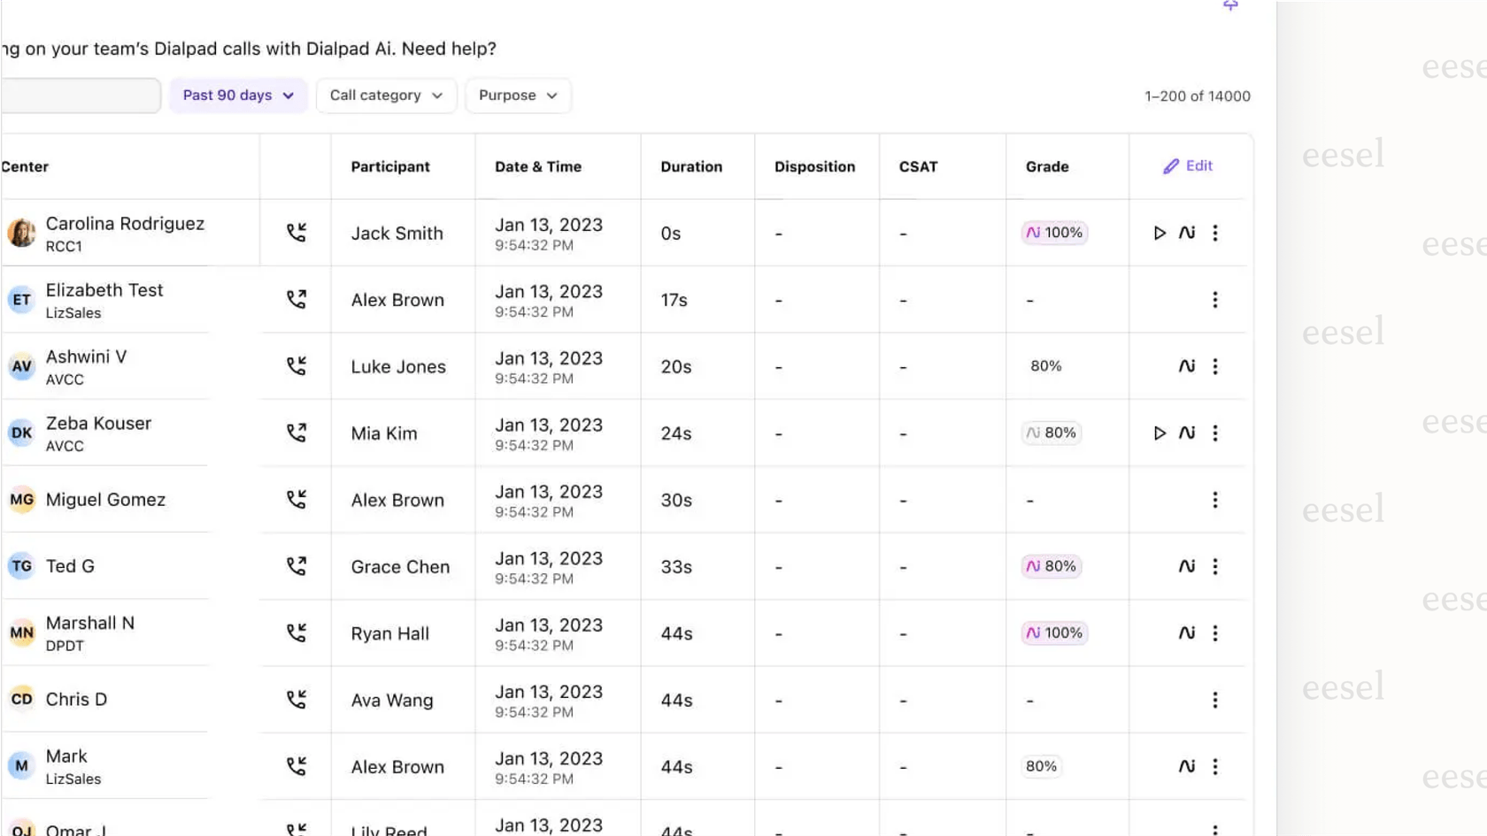
Task: Click the 100% grade badge on Jack Smith's call
Action: coord(1053,233)
